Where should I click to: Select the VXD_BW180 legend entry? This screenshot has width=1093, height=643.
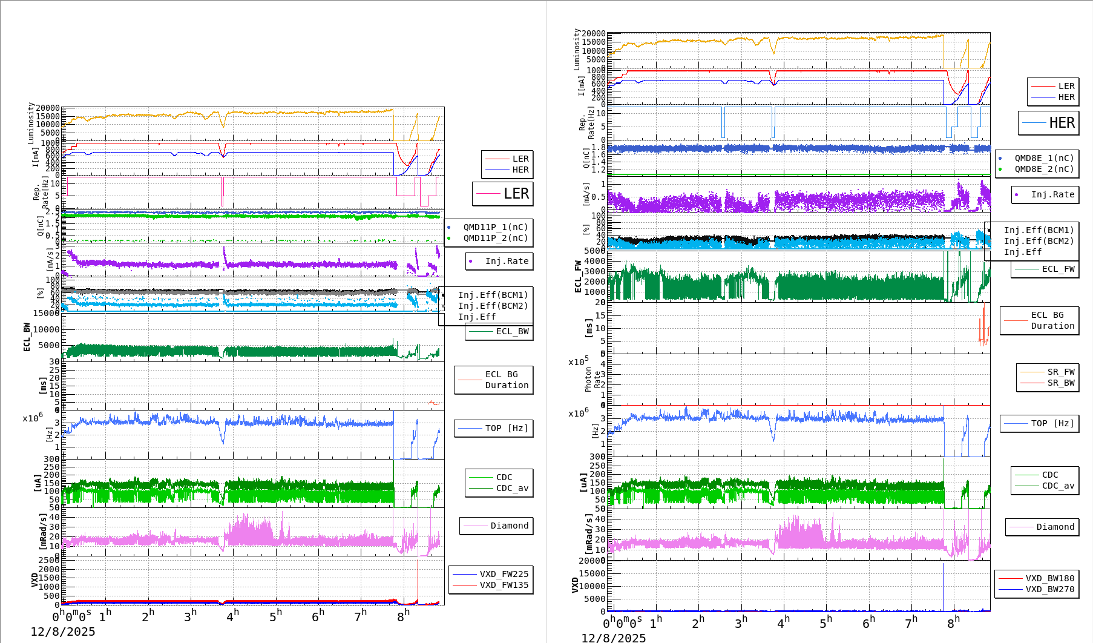tap(1049, 578)
